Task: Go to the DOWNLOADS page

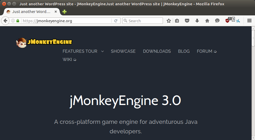Action: [x=157, y=51]
